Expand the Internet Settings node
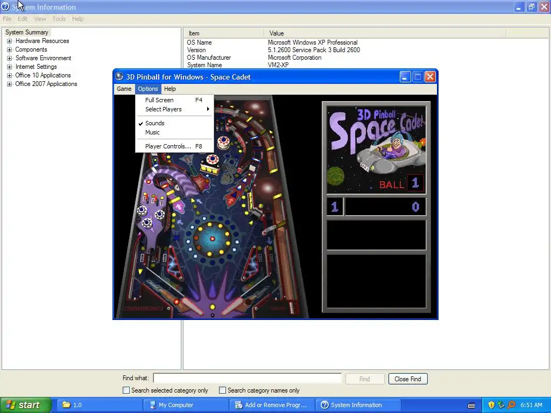551x413 pixels. (10, 67)
